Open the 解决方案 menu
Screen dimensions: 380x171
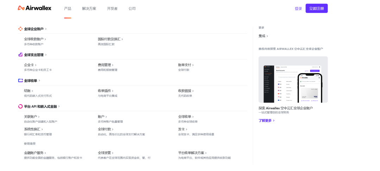pyautogui.click(x=89, y=8)
